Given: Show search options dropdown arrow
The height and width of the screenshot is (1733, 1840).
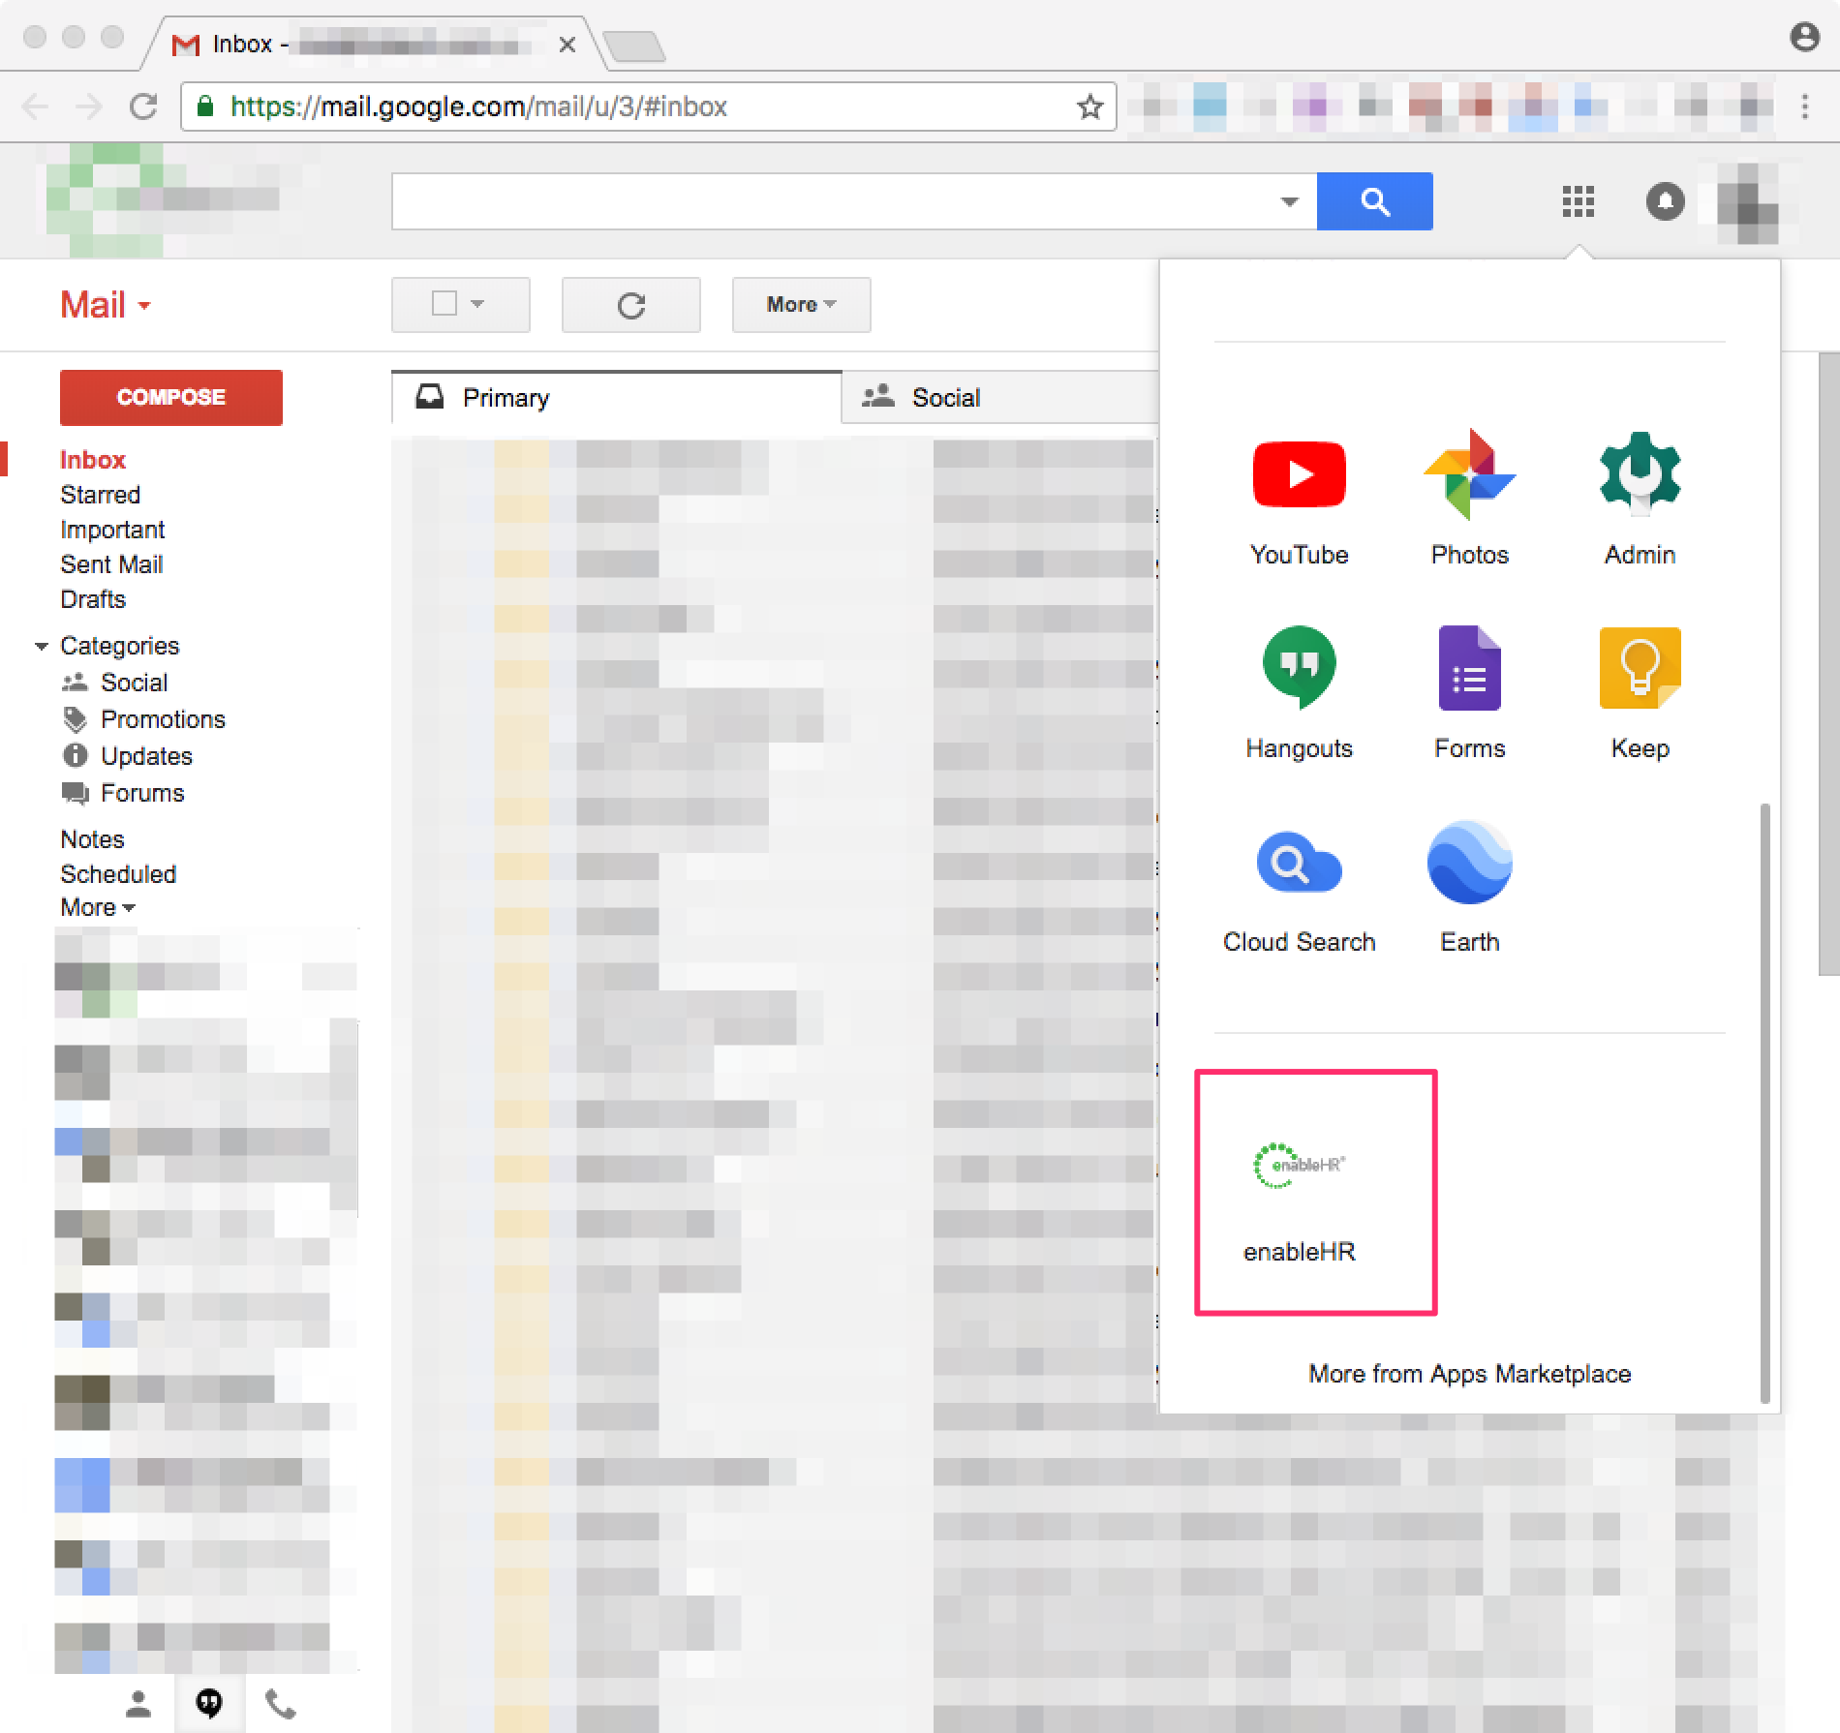Looking at the screenshot, I should [1288, 201].
